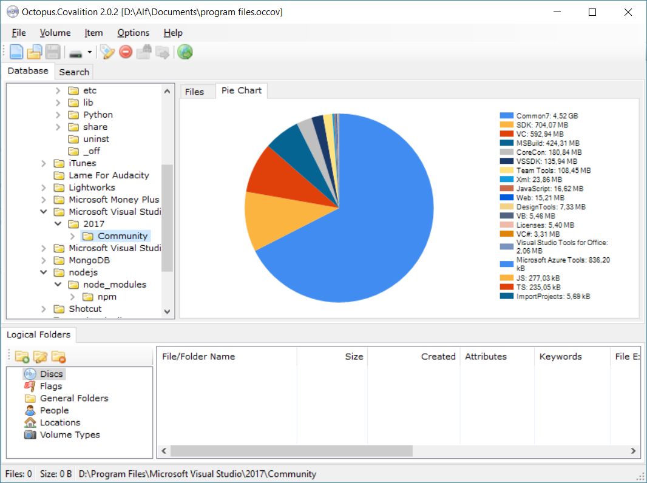Expand the lib folder node
647x483 pixels.
[58, 103]
